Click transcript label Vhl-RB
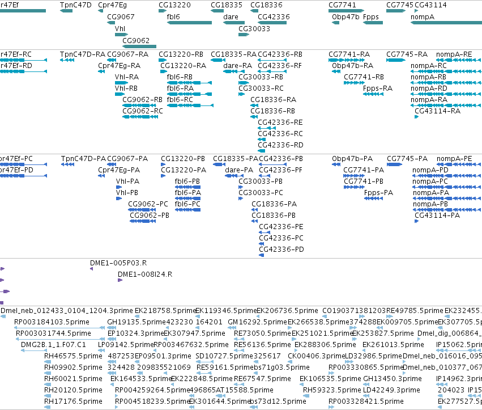482x410 pixels. pos(126,88)
